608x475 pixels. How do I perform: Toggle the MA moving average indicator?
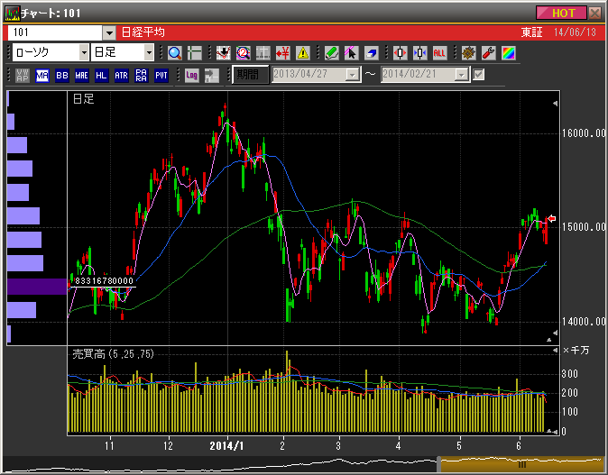tap(42, 75)
